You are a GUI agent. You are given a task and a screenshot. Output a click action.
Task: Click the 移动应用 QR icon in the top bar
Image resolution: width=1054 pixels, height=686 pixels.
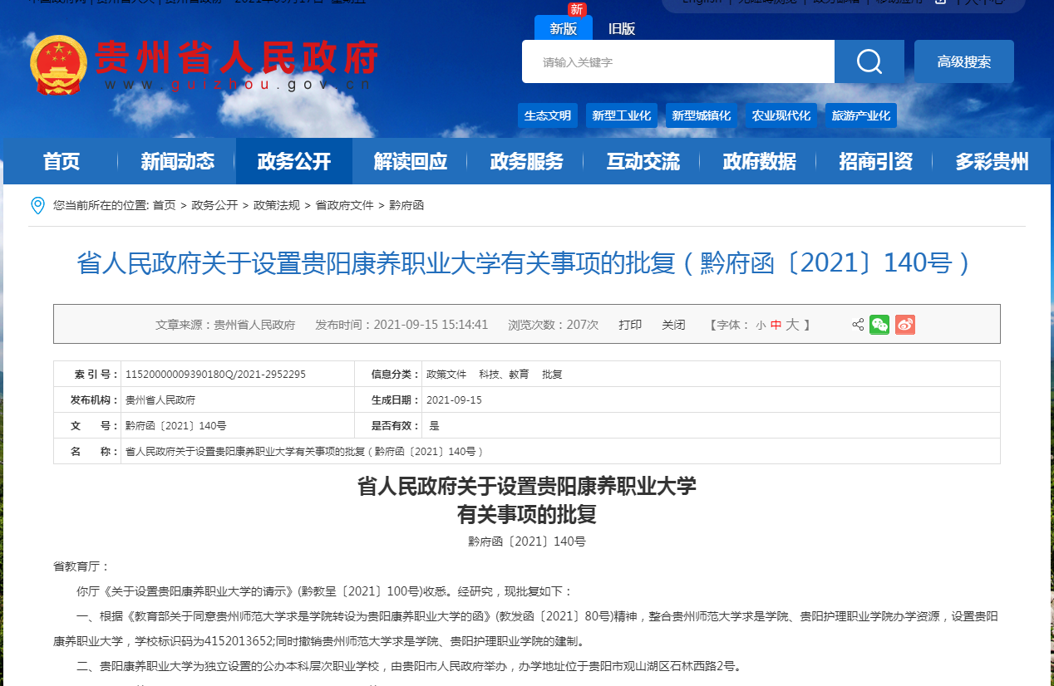(x=940, y=3)
